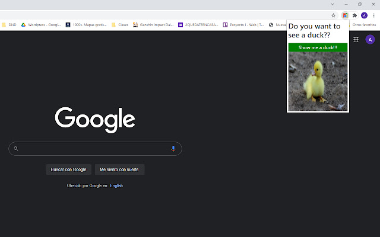Open the 1000+ Mapas gratis bookmark
This screenshot has height=237, width=380.
(x=86, y=25)
